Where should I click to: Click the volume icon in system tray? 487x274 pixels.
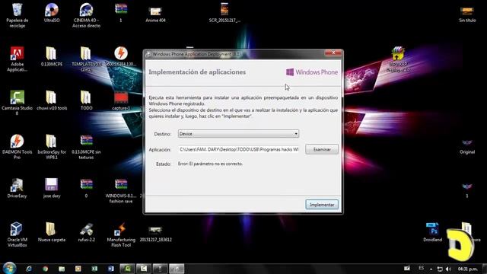click(x=448, y=269)
